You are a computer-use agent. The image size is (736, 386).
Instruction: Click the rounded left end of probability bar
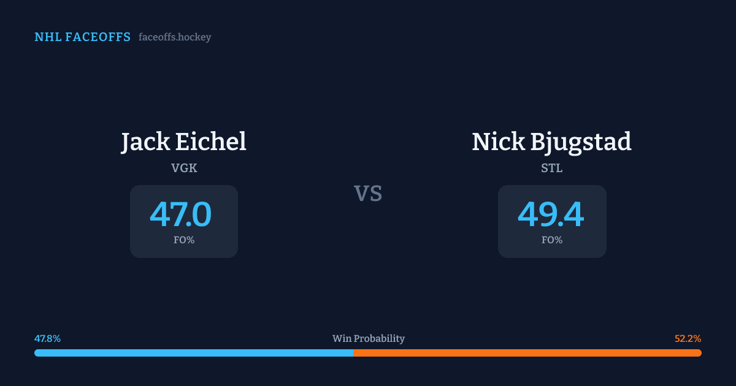pyautogui.click(x=37, y=353)
